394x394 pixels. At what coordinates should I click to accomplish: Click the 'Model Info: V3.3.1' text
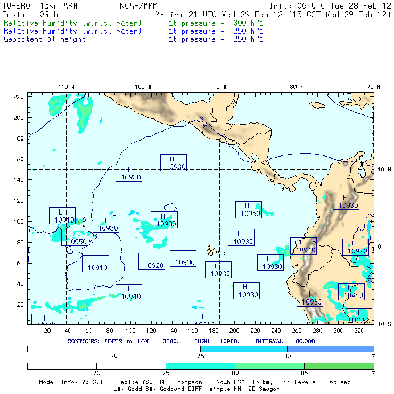tap(71, 382)
